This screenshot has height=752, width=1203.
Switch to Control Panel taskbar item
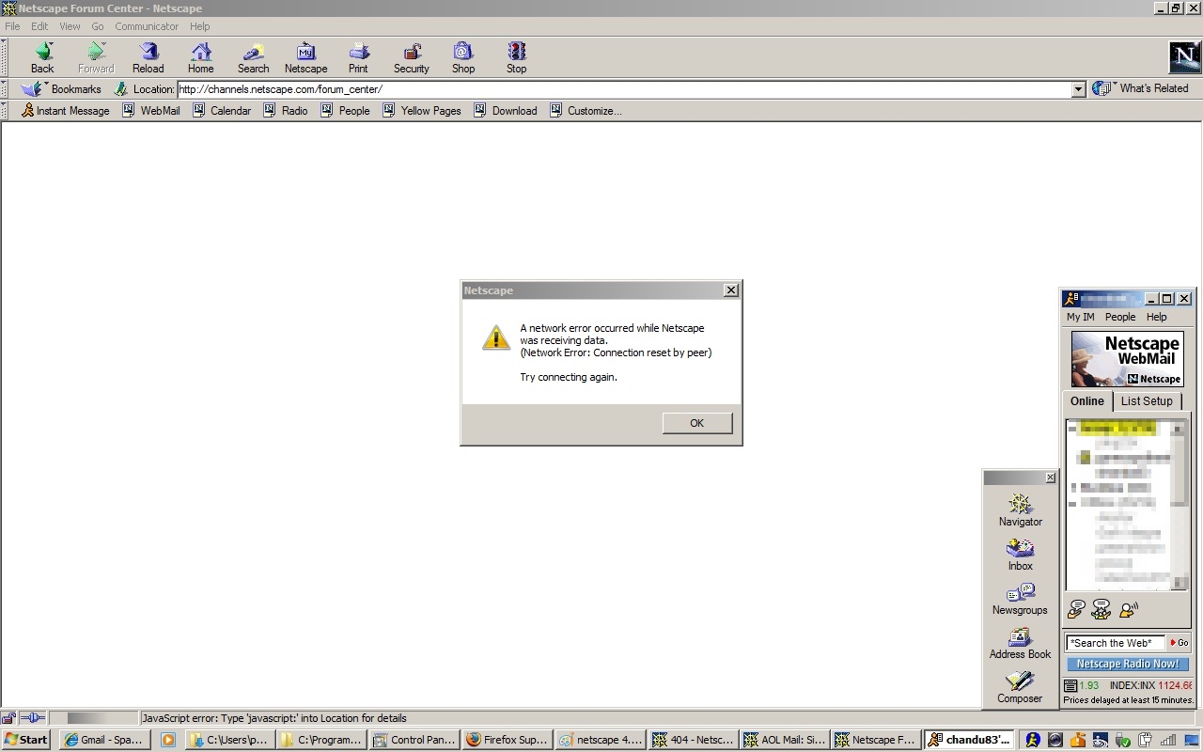[414, 740]
